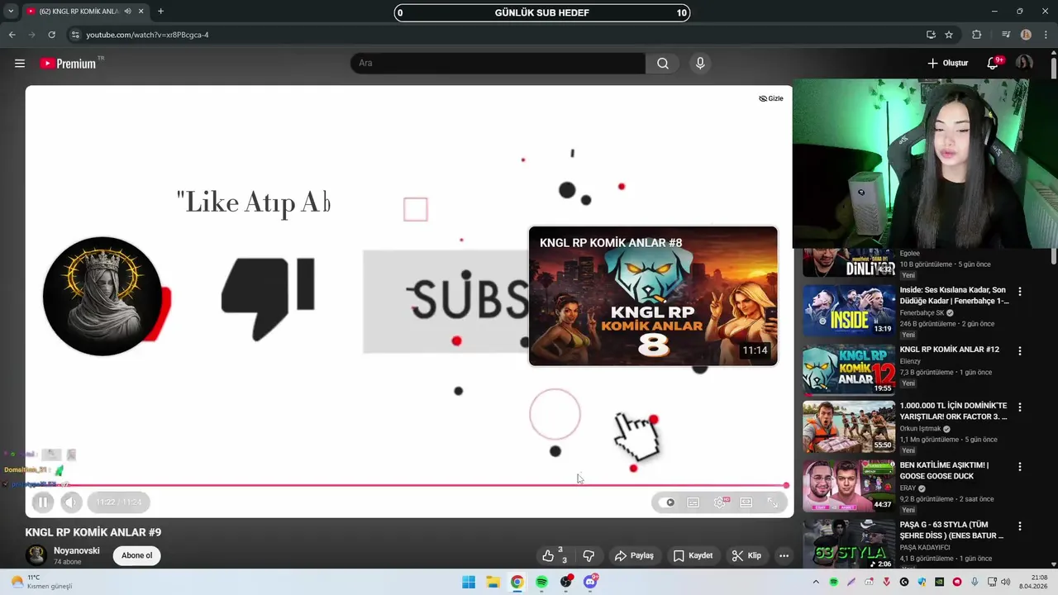Mute the video player volume
Viewport: 1058px width, 595px height.
[71, 502]
